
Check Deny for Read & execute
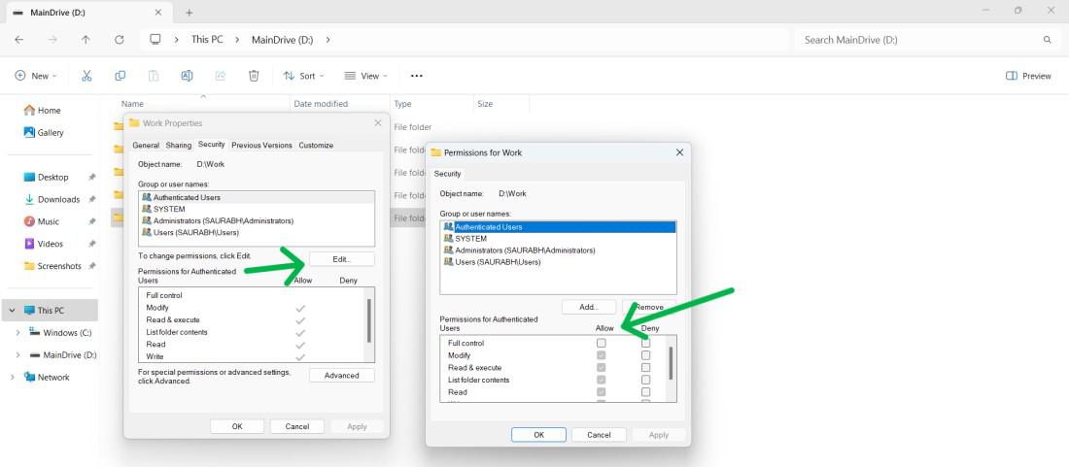pos(645,368)
